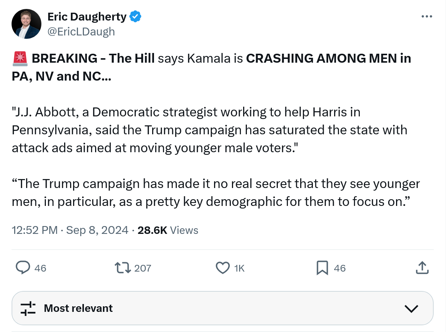Screen dimensions: 446x332
Task: Click the 46 replies count
Action: [x=40, y=268]
